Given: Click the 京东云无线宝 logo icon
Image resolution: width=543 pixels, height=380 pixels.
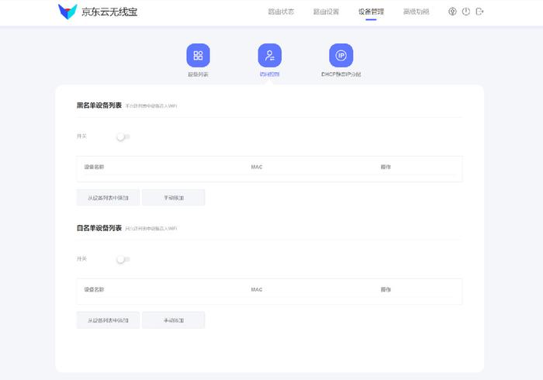Looking at the screenshot, I should tap(67, 12).
